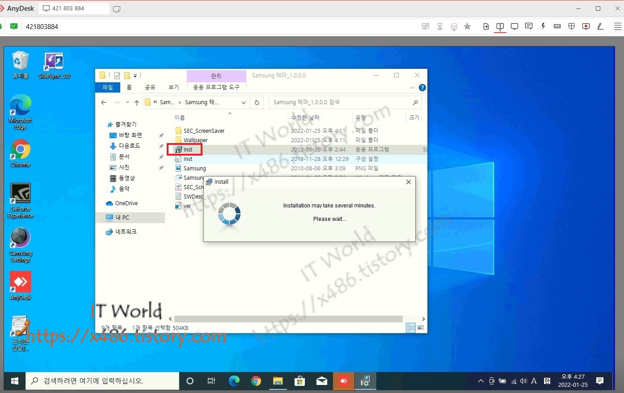Screen dimensions: 624x393
Task: Open Microsoft Edge desktop shortcut
Action: pos(20,112)
